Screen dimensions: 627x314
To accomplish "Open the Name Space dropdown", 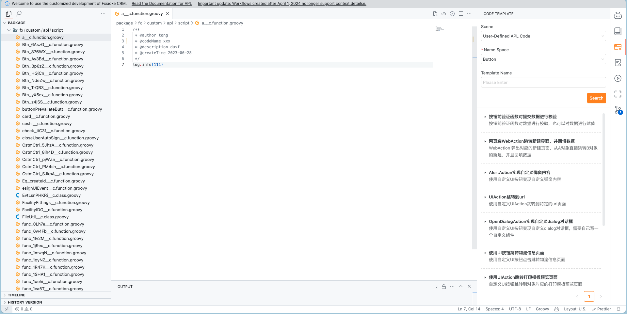I will click(x=543, y=59).
